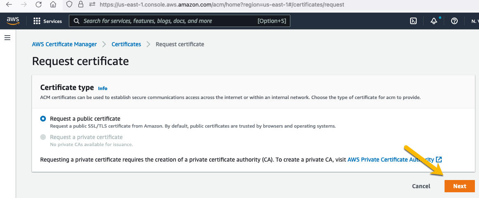Viewport: 479px width, 198px height.
Task: Click the Services menu label
Action: point(52,21)
